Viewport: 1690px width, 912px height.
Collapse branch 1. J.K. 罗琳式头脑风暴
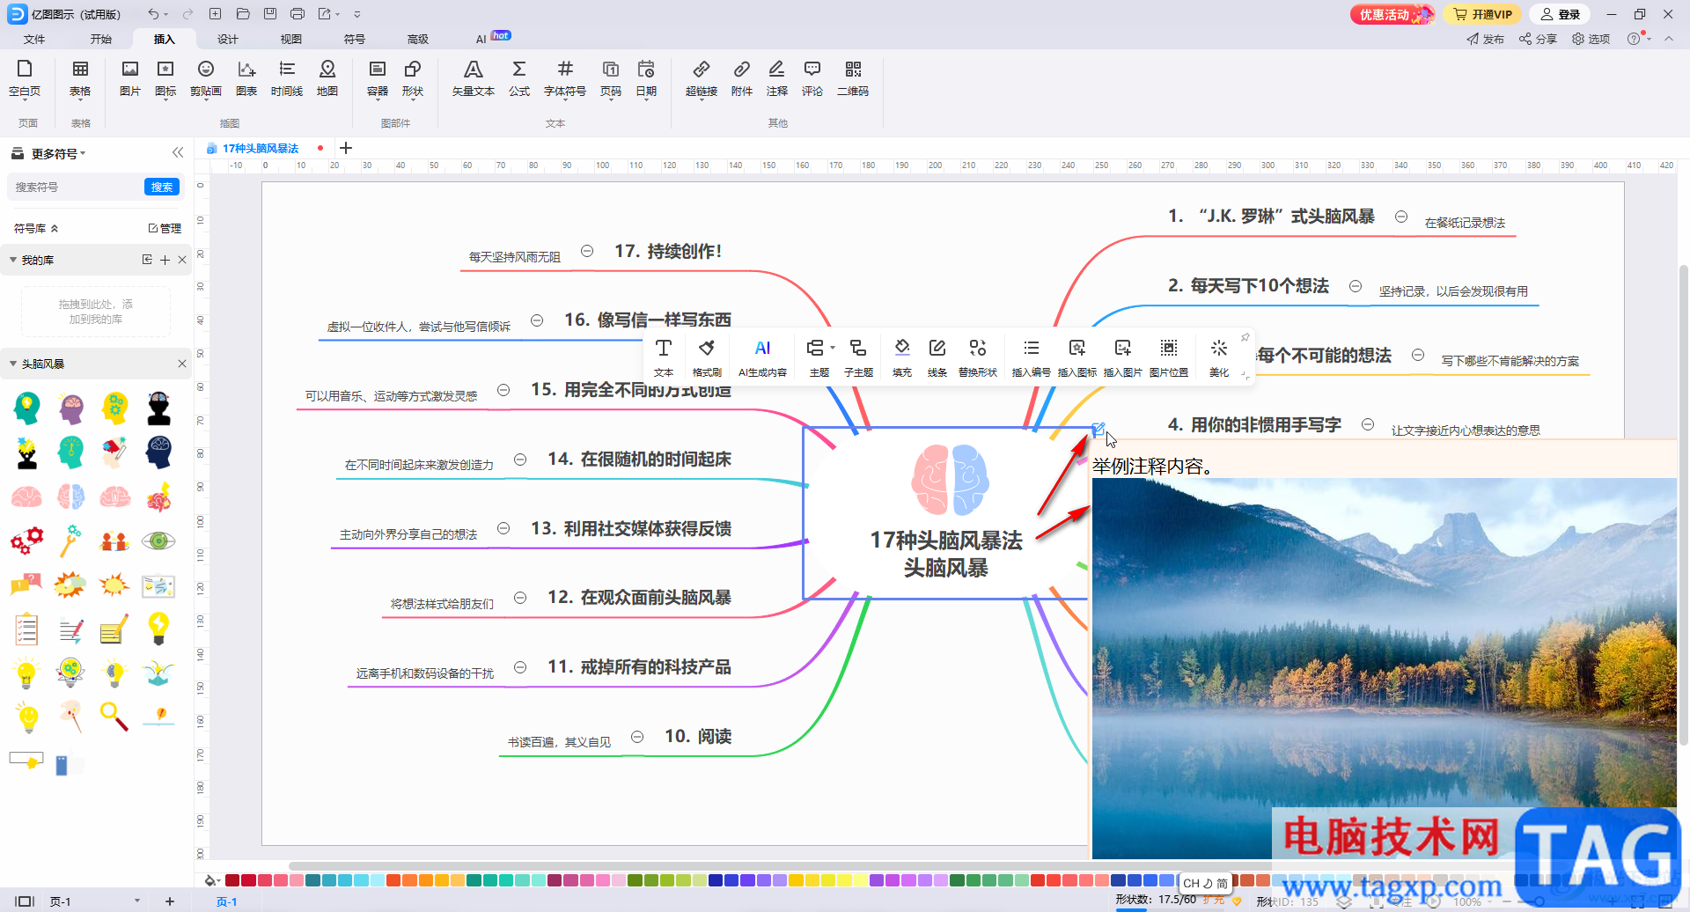click(x=1401, y=217)
